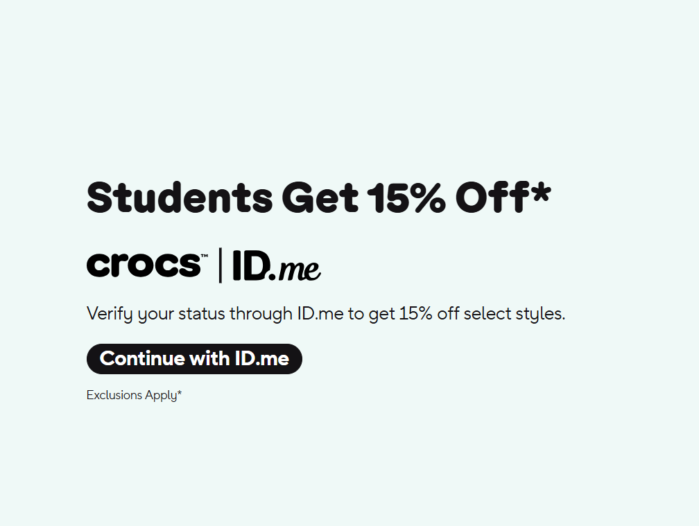Open the Exclusions Apply footnote text
Viewport: 699px width, 526px height.
coord(135,395)
